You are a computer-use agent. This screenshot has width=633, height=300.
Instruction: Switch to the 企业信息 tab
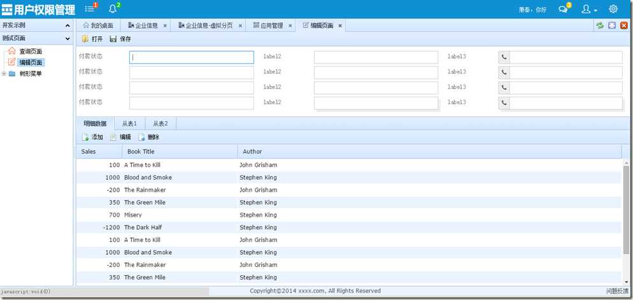pyautogui.click(x=143, y=25)
